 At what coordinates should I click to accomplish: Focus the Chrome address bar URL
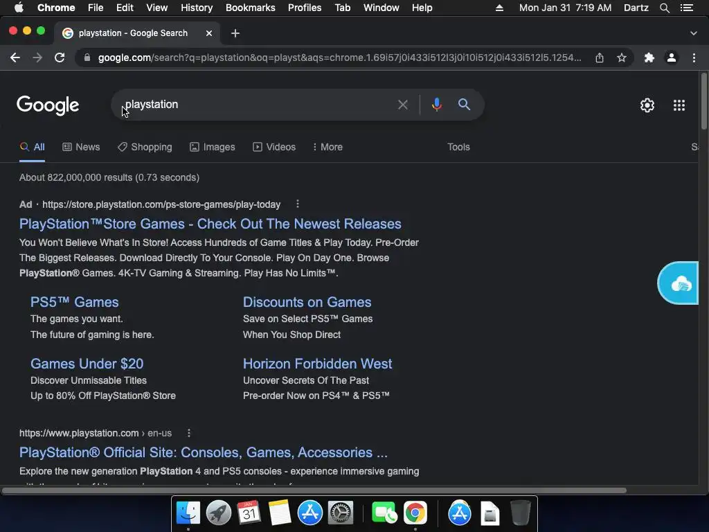[x=339, y=57]
